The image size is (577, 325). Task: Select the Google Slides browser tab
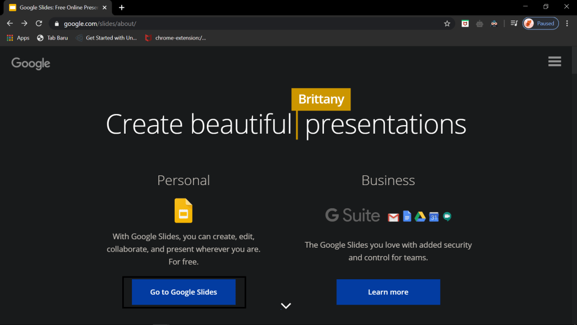pos(56,7)
